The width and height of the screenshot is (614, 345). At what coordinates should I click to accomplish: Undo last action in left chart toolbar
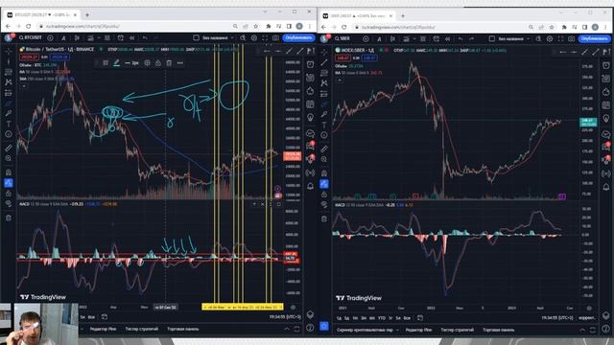click(x=145, y=38)
